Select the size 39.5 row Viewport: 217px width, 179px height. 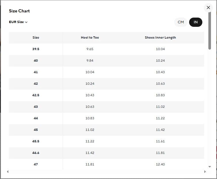36,49
